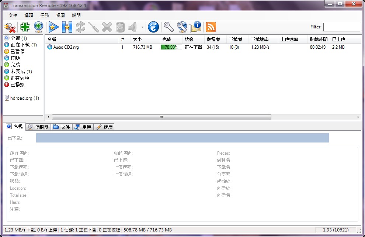Viewport: 365px width, 237px height.
Task: Open the 選項 menu
Action: pyautogui.click(x=29, y=16)
